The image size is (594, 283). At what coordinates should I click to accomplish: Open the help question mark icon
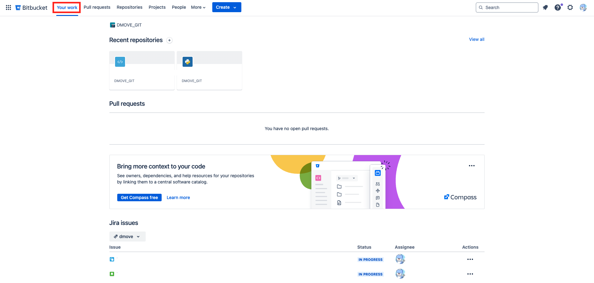558,7
